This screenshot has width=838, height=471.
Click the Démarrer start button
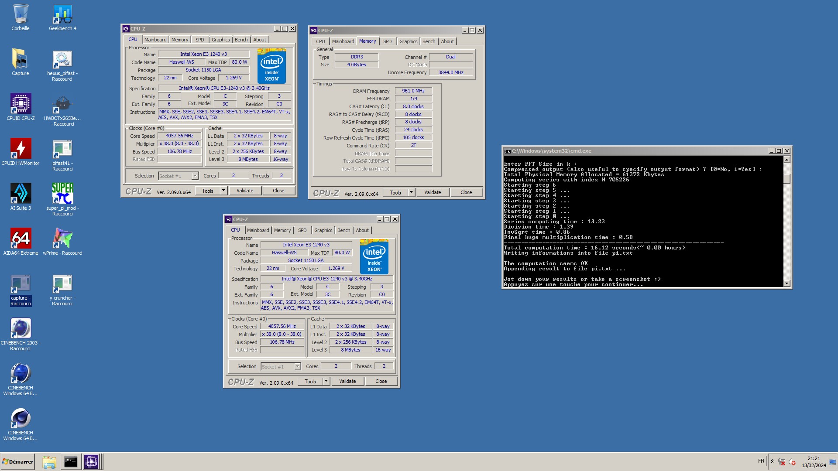pos(18,462)
